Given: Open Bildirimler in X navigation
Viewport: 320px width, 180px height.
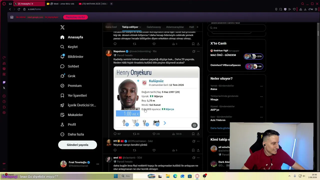Looking at the screenshot, I should pos(72,57).
